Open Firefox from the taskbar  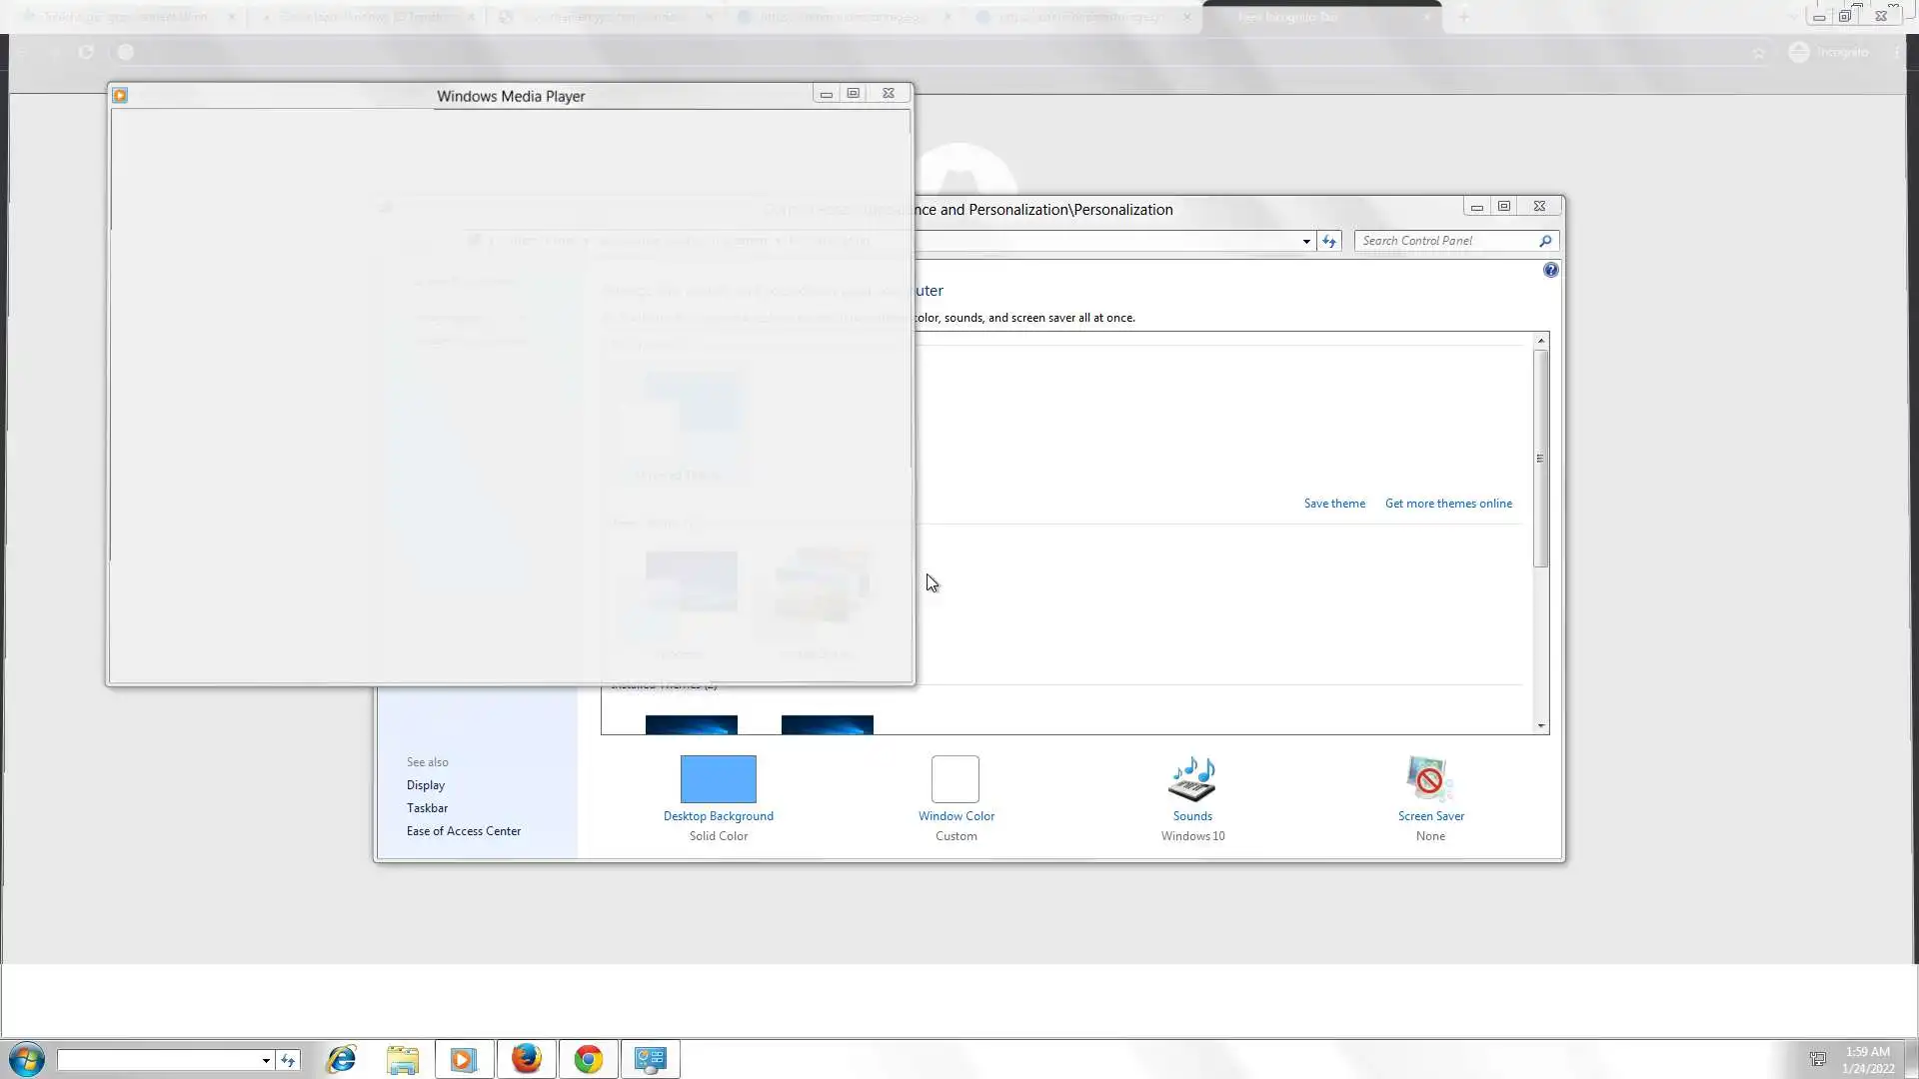coord(527,1059)
